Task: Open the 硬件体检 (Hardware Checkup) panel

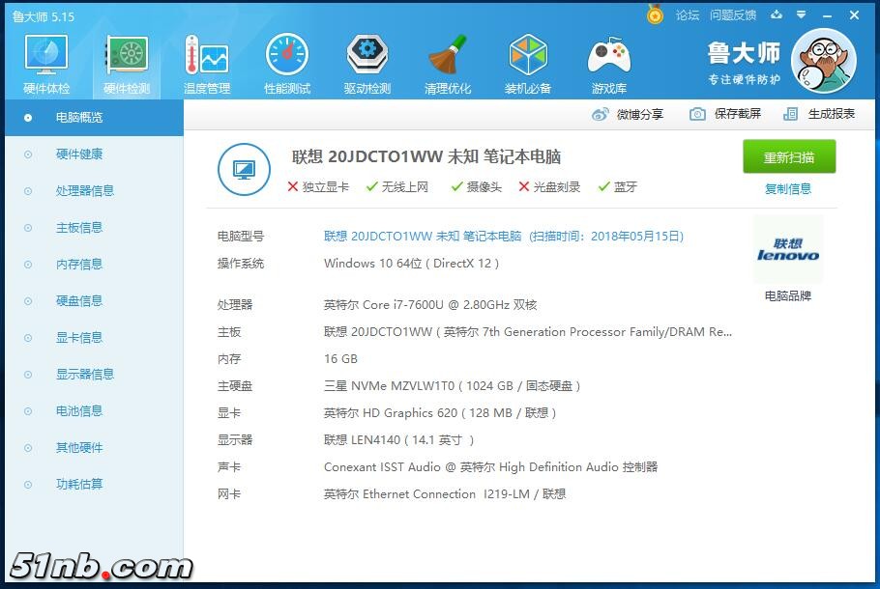Action: pos(44,61)
